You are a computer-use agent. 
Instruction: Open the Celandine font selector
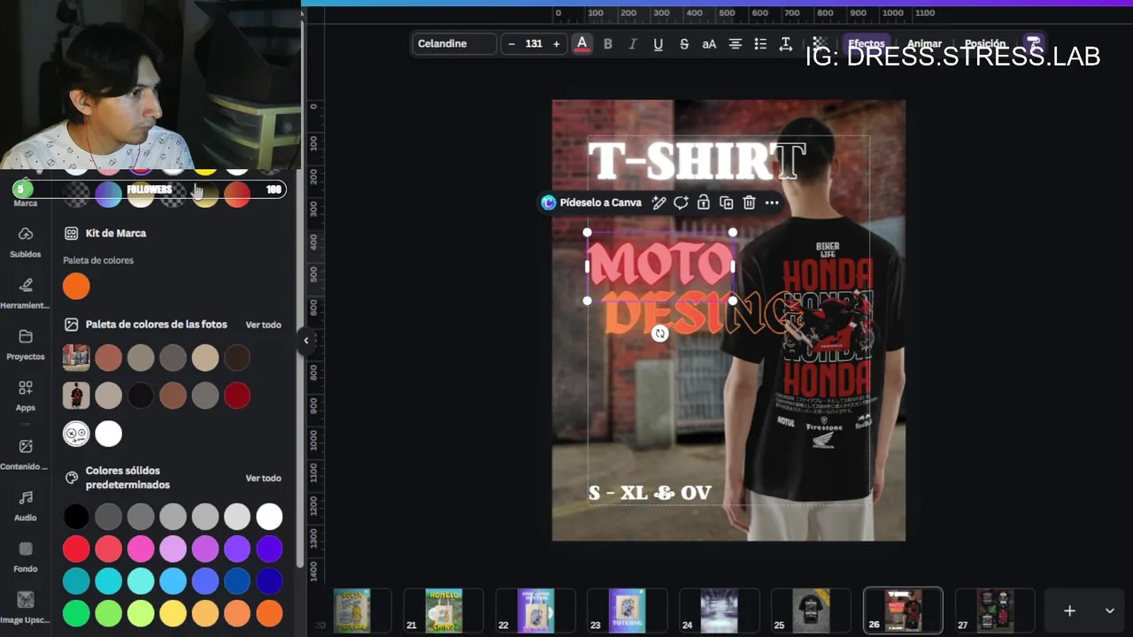click(x=454, y=43)
